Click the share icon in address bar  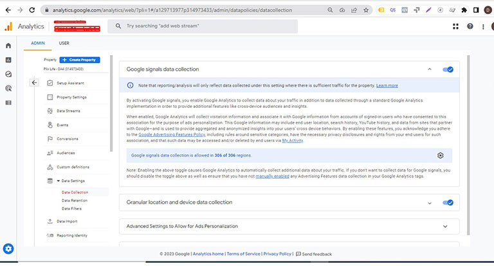pyautogui.click(x=354, y=10)
